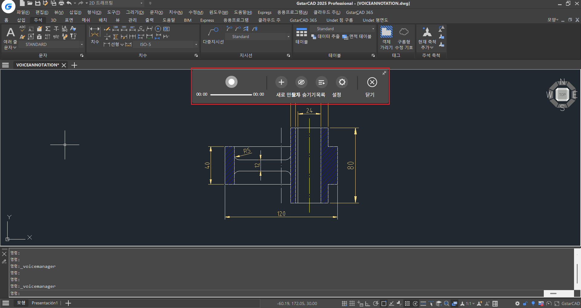Viewport: 581px width, 308px height.
Task: Open the 여러 줄 문자 multiline text tool
Action: (10, 38)
